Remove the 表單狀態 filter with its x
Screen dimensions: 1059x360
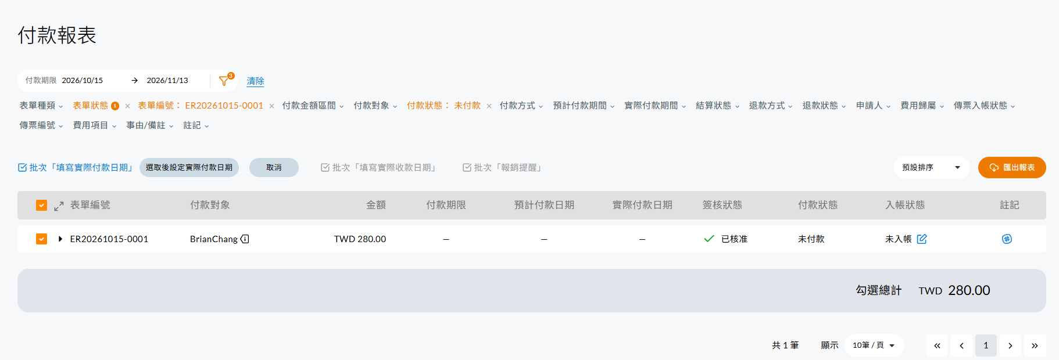tap(127, 106)
